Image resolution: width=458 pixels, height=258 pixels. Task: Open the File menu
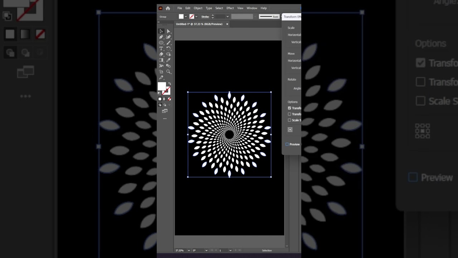point(180,8)
